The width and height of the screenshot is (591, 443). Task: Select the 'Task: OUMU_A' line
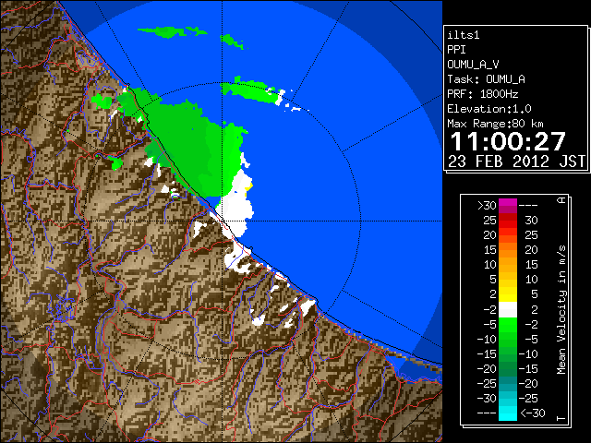pyautogui.click(x=486, y=79)
